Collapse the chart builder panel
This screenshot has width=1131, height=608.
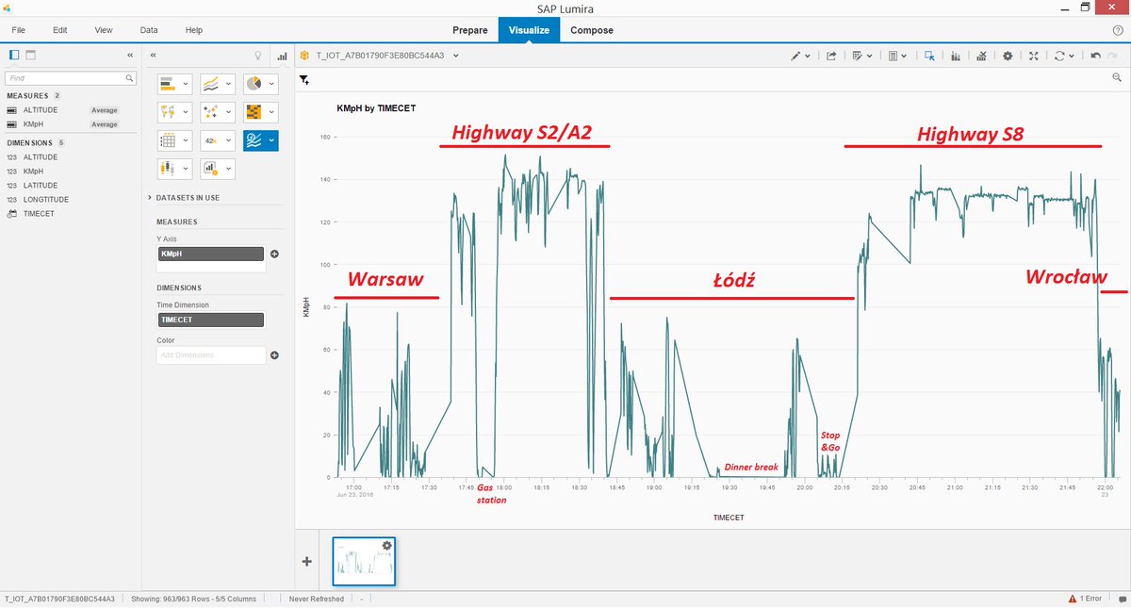point(153,56)
